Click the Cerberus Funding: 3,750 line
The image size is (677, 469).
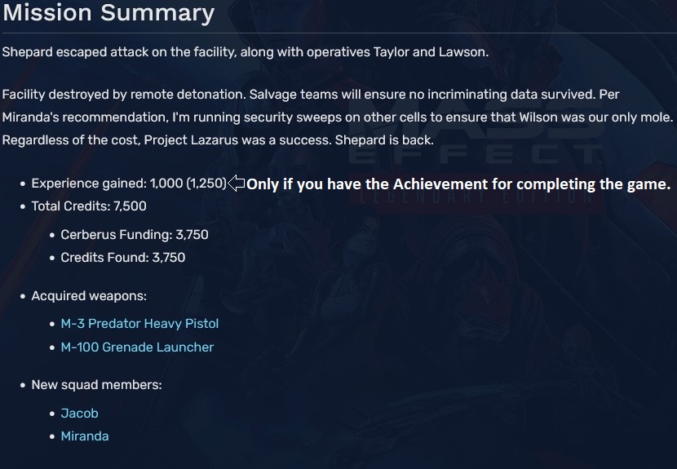(135, 235)
